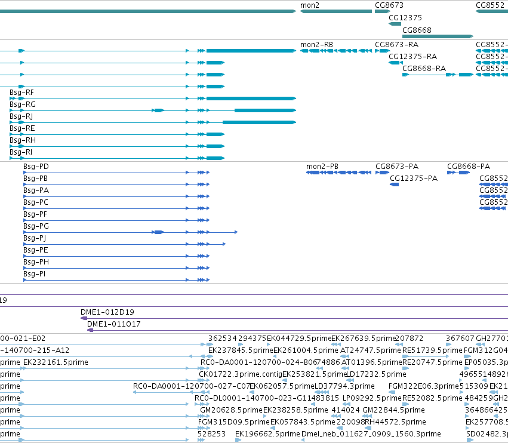
Task: Open the CG8673-PA protein label
Action: (397, 167)
